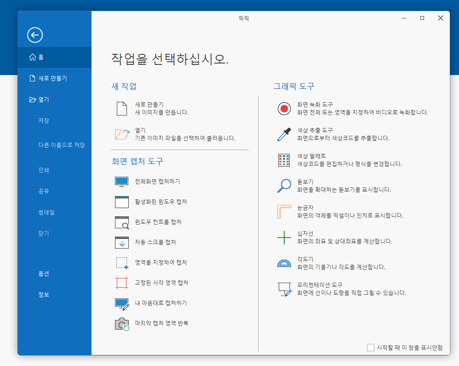Choose the 영역을 지정하여 캡처 icon
Image resolution: width=459 pixels, height=366 pixels.
pos(121,262)
